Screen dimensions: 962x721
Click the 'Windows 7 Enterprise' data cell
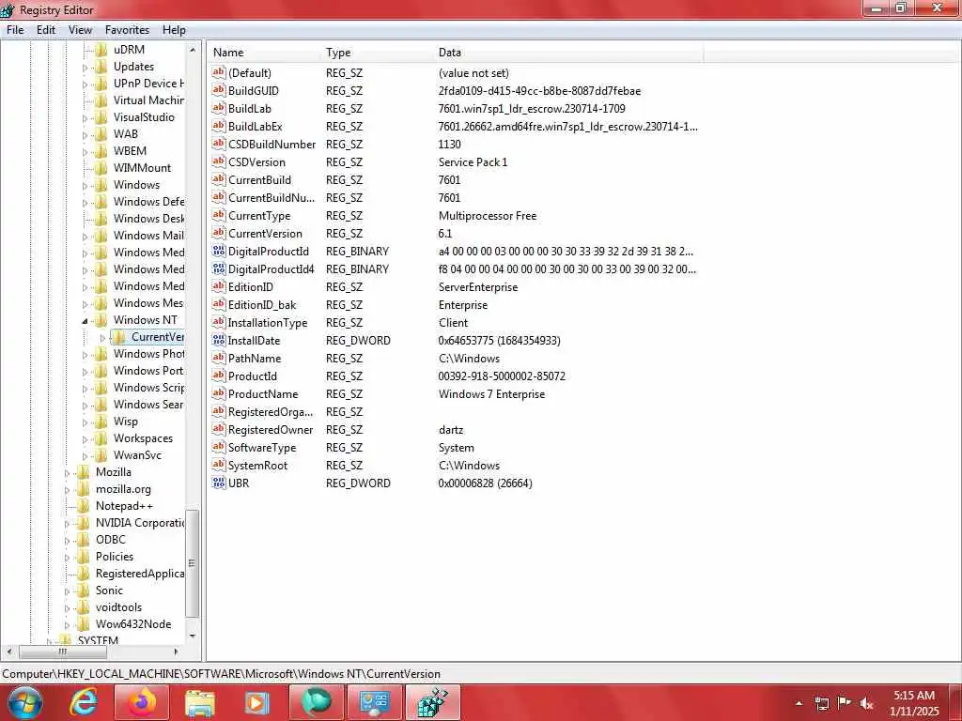tap(491, 393)
